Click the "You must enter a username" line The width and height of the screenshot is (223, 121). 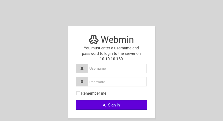(111, 48)
